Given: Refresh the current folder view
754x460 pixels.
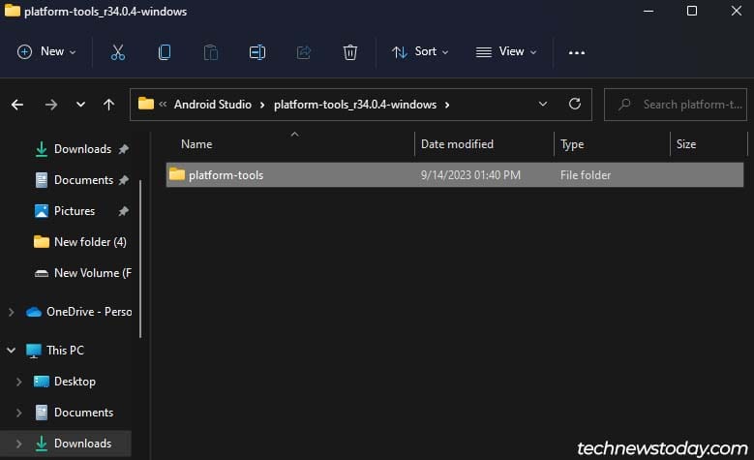Looking at the screenshot, I should click(575, 105).
